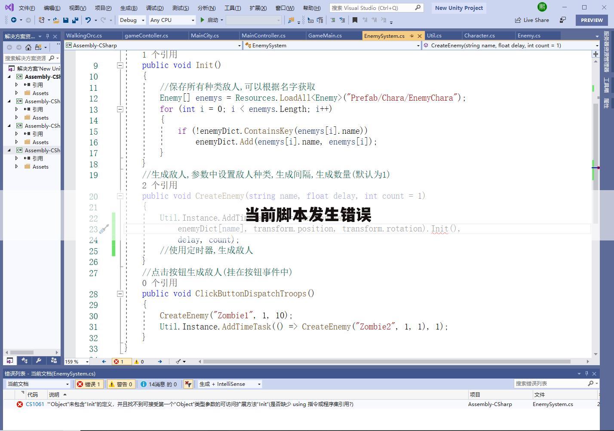
Task: Click the new project icon in toolbar
Action: (41, 20)
